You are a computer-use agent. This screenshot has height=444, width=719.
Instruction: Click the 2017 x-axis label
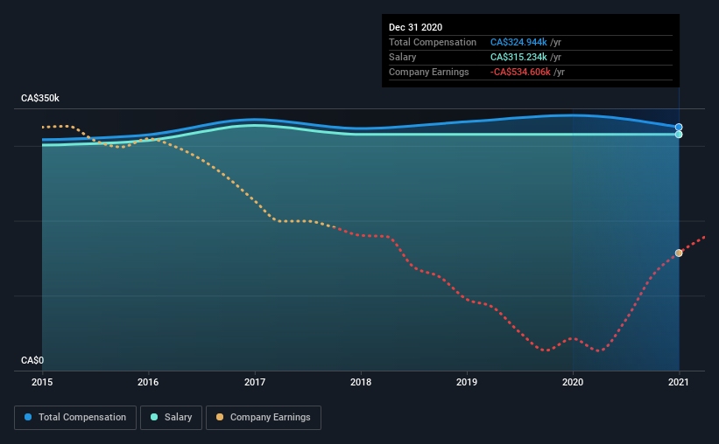255,382
